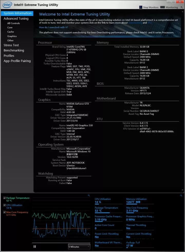Click the JEFF-NOTEBOOK system name
Screen dimensions: 185x252
coord(76,163)
